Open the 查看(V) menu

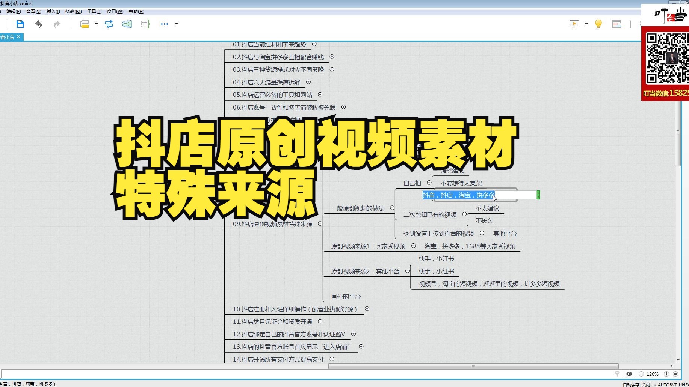[33, 12]
